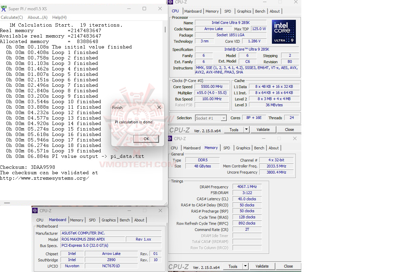Click the Super PI application icon in title bar

[4, 9]
